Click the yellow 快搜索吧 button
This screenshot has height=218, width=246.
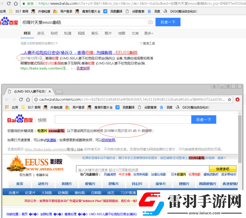[222, 169]
